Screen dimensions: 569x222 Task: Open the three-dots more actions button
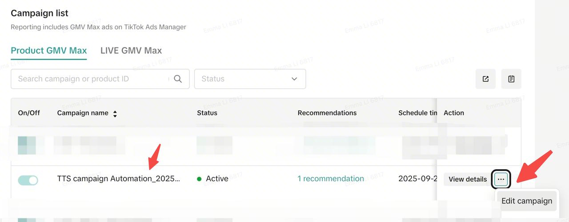click(501, 179)
